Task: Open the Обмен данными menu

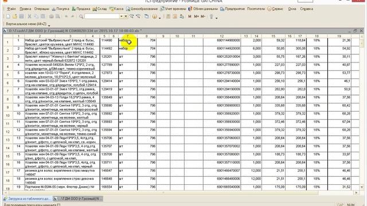Action: coord(203,9)
